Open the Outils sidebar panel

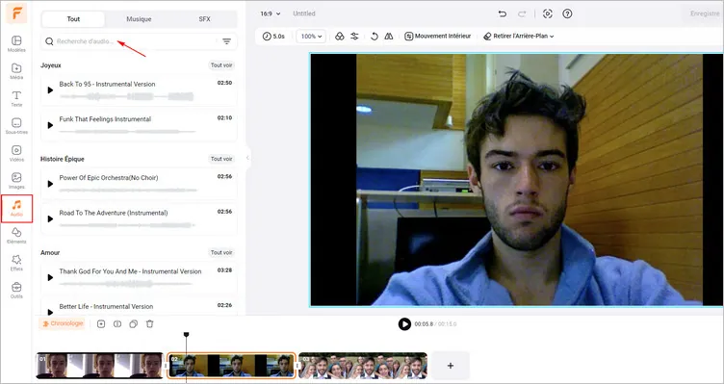click(x=16, y=290)
